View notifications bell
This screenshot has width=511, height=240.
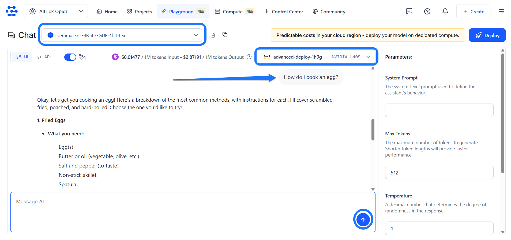(445, 11)
